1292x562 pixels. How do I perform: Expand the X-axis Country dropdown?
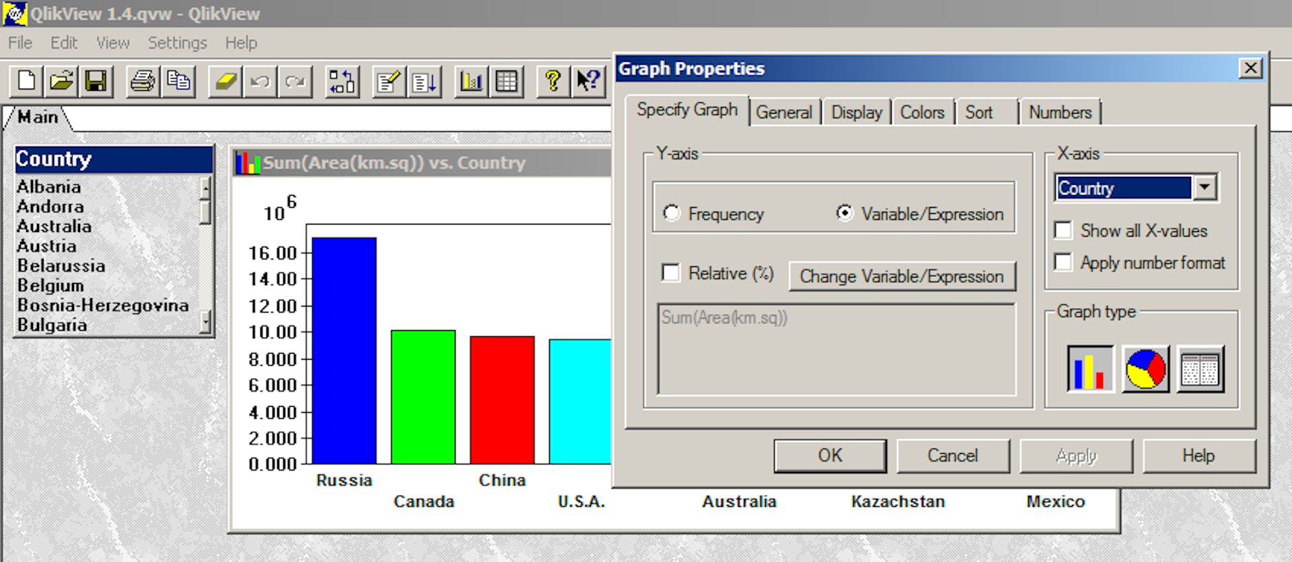(1205, 188)
